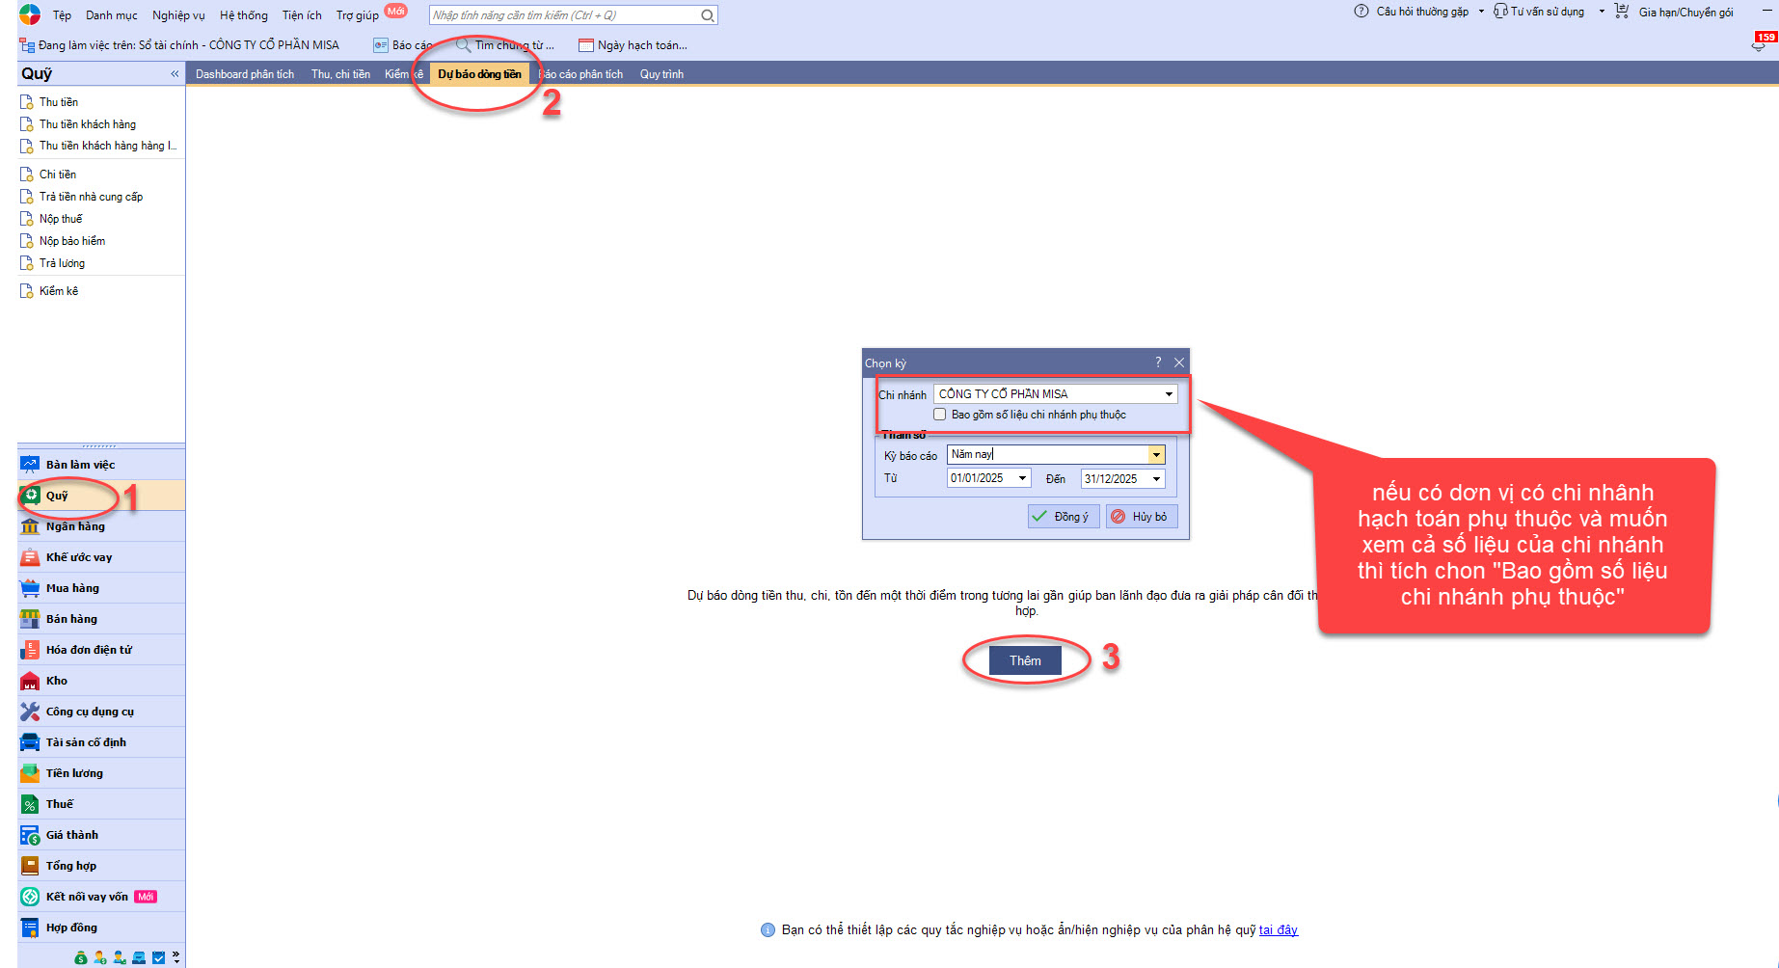Tick Bao gồm số liệu chi nhánh phụ thuộc
This screenshot has width=1779, height=968.
click(x=939, y=415)
